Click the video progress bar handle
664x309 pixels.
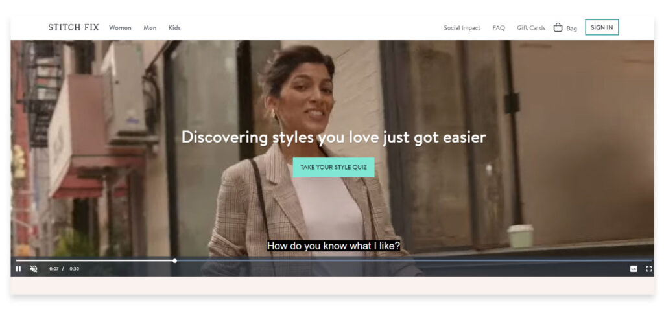coord(174,261)
